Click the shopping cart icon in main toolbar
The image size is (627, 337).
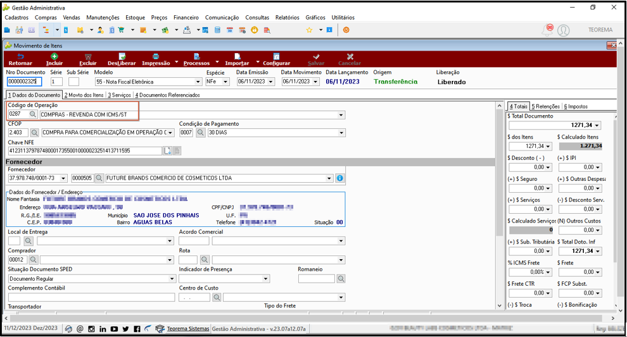click(x=121, y=30)
